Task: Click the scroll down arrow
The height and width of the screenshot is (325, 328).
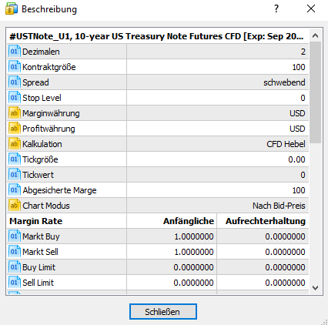Action: pyautogui.click(x=315, y=288)
